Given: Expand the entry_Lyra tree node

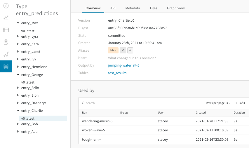Looking at the screenshot, I should tap(18, 36).
